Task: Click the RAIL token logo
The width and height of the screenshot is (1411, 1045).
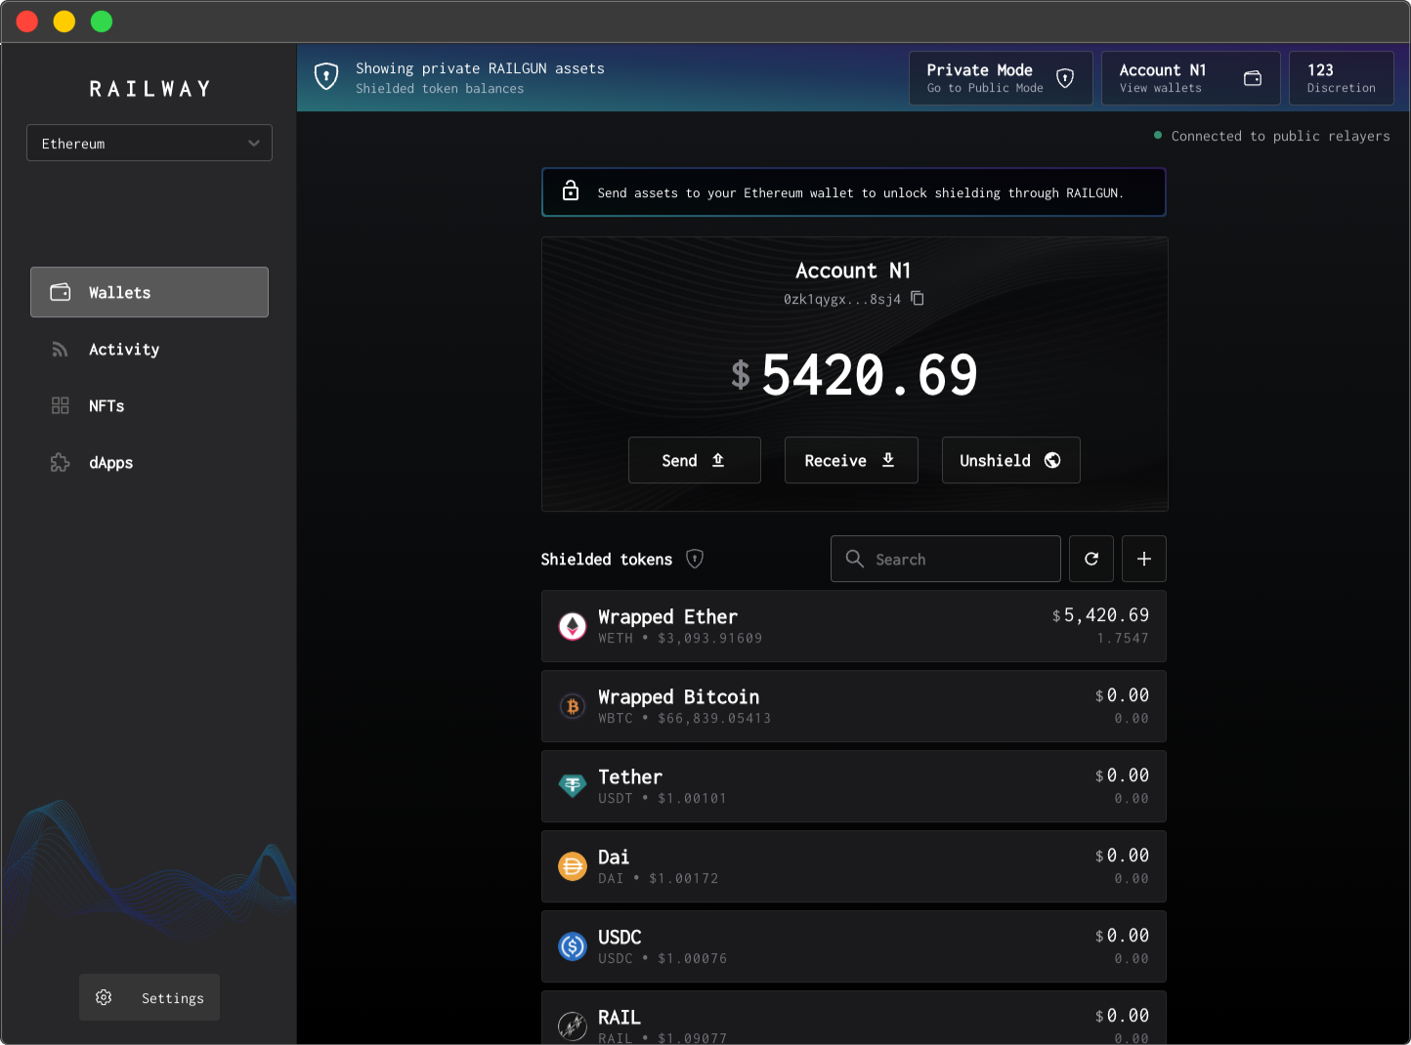Action: point(573,1026)
